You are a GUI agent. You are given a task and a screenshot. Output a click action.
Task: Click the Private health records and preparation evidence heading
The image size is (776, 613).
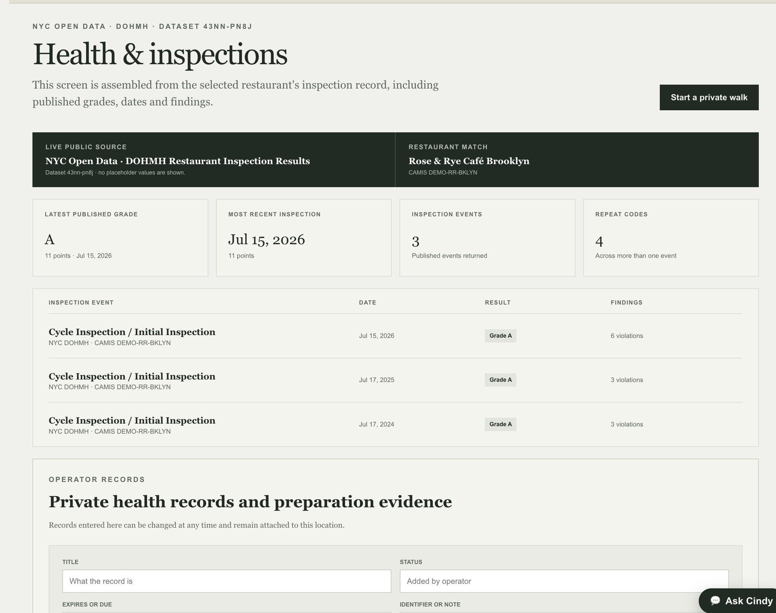[250, 502]
